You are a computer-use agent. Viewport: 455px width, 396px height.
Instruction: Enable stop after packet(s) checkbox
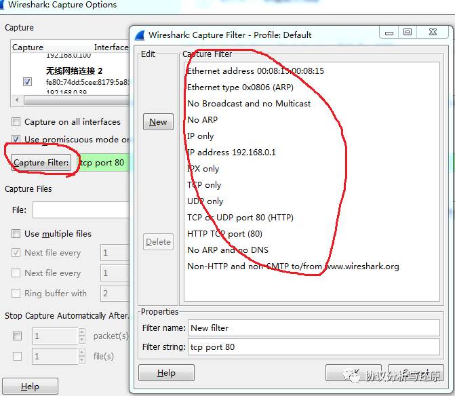pyautogui.click(x=18, y=336)
